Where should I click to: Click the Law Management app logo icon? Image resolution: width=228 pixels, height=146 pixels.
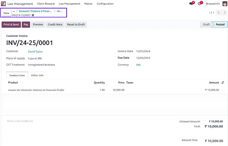[x=4, y=4]
